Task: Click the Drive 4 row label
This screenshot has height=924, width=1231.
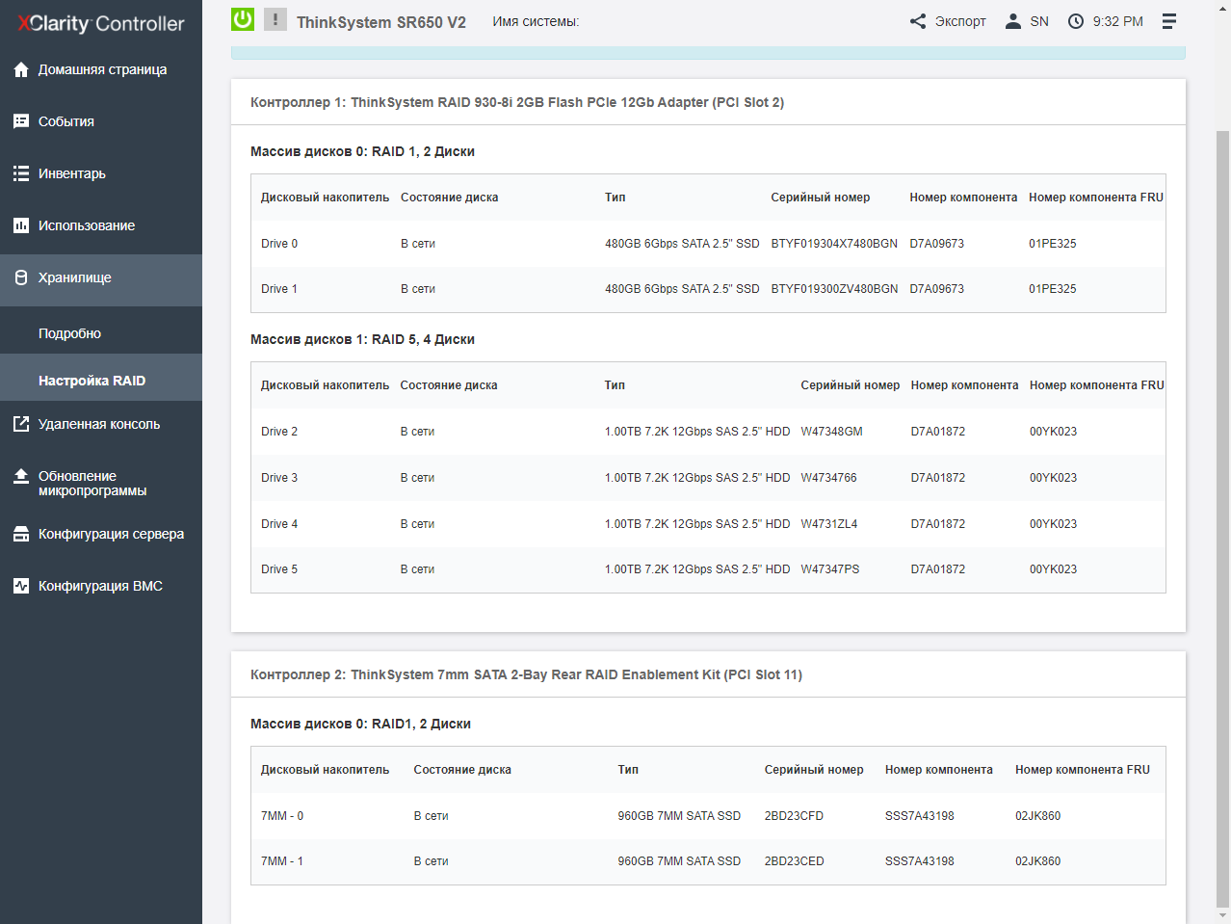Action: pos(279,524)
